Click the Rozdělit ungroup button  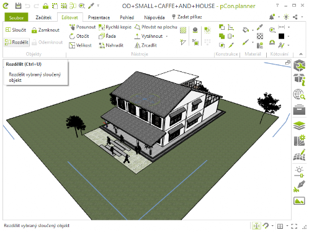pos(17,42)
